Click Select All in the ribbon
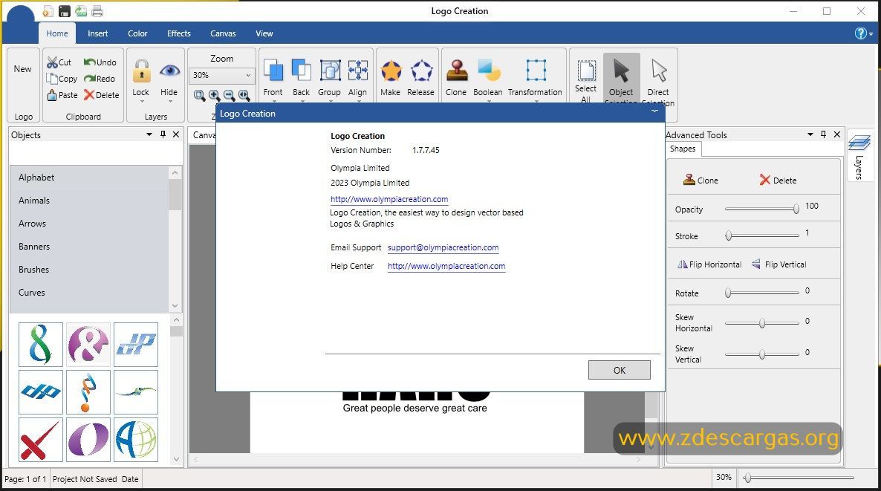This screenshot has height=491, width=881. [x=585, y=80]
